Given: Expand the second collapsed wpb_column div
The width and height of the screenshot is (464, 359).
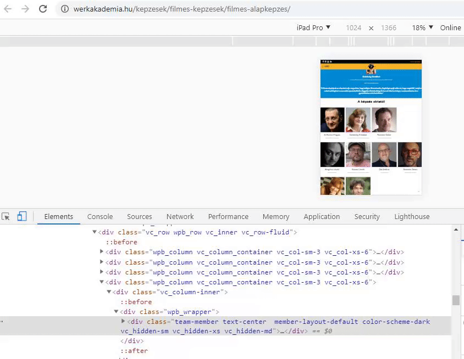Looking at the screenshot, I should (102, 262).
